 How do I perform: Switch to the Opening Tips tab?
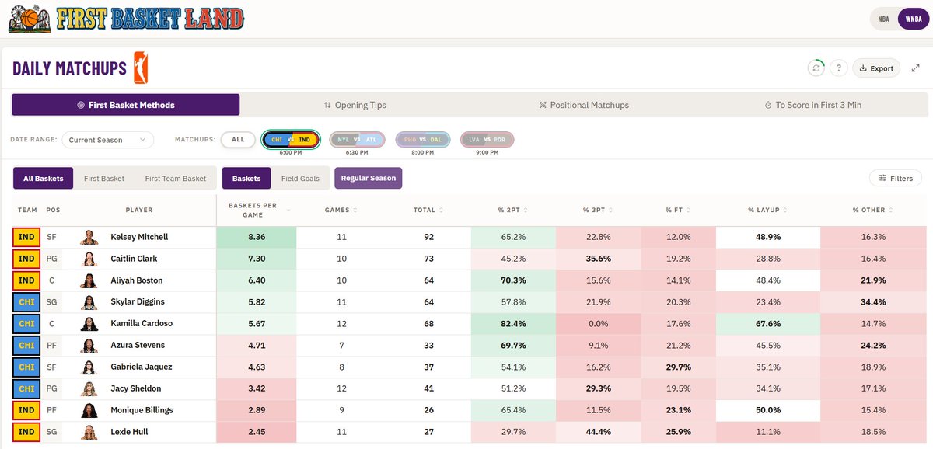355,105
